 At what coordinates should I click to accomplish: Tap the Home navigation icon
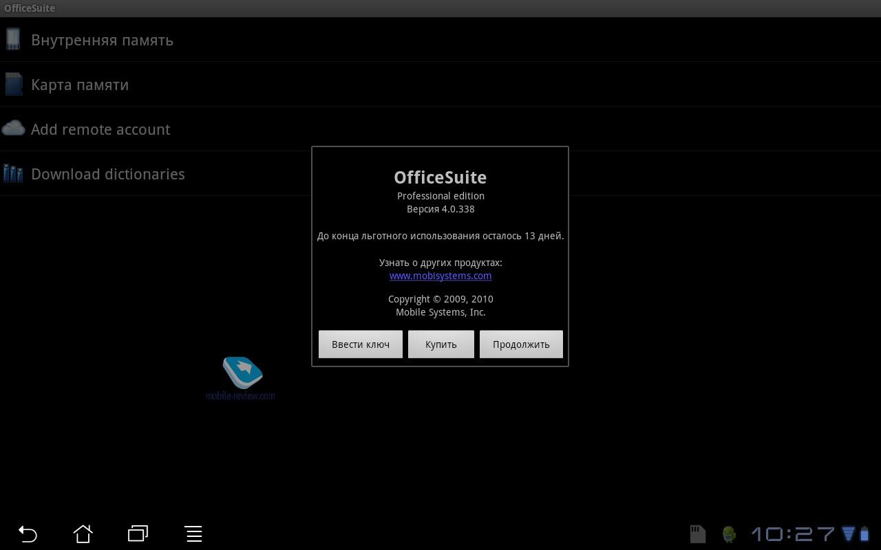coord(83,533)
